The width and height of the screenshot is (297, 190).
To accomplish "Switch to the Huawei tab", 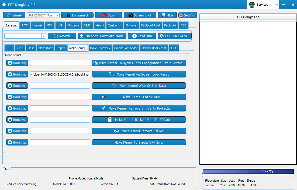I will click(x=37, y=25).
